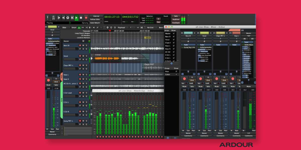Select the Guitar group tab
Screen dimensions: 301x150
62,99
